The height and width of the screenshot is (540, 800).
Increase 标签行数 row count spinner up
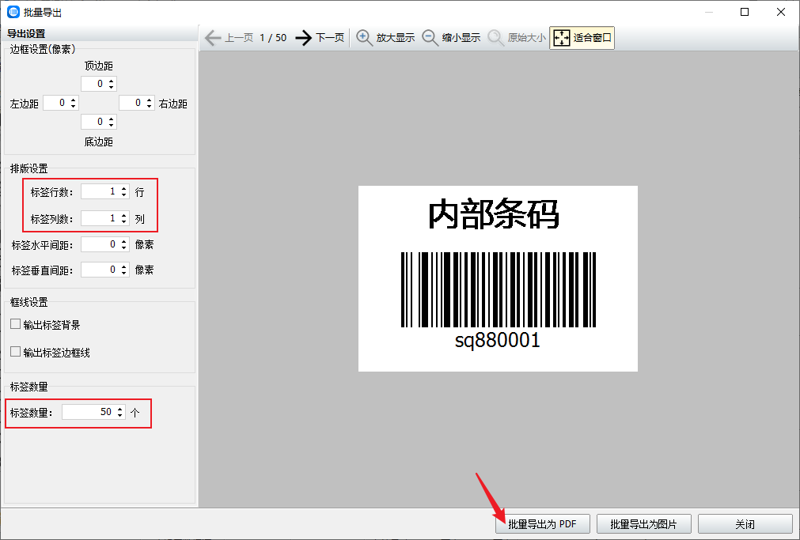124,189
